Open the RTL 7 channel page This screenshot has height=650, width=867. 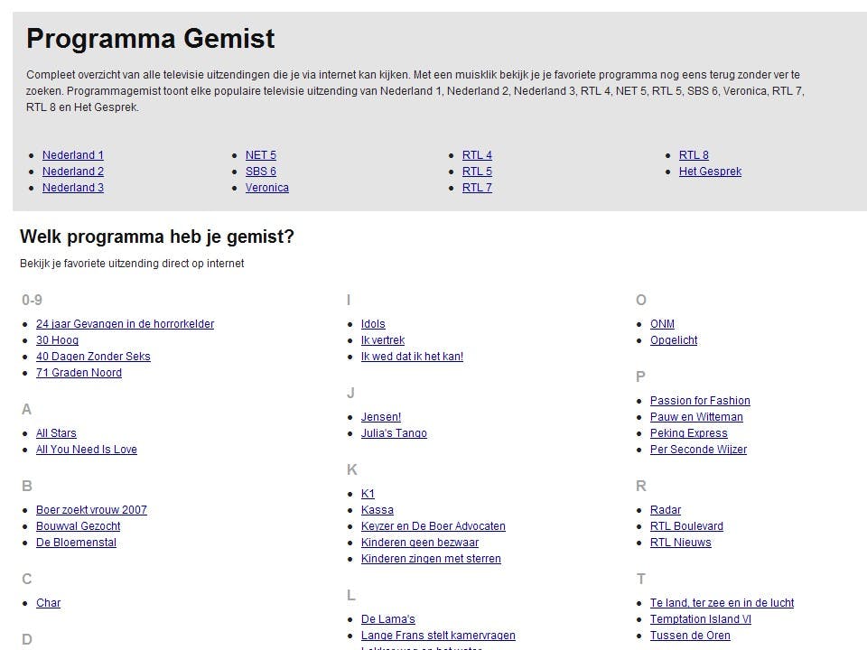477,188
